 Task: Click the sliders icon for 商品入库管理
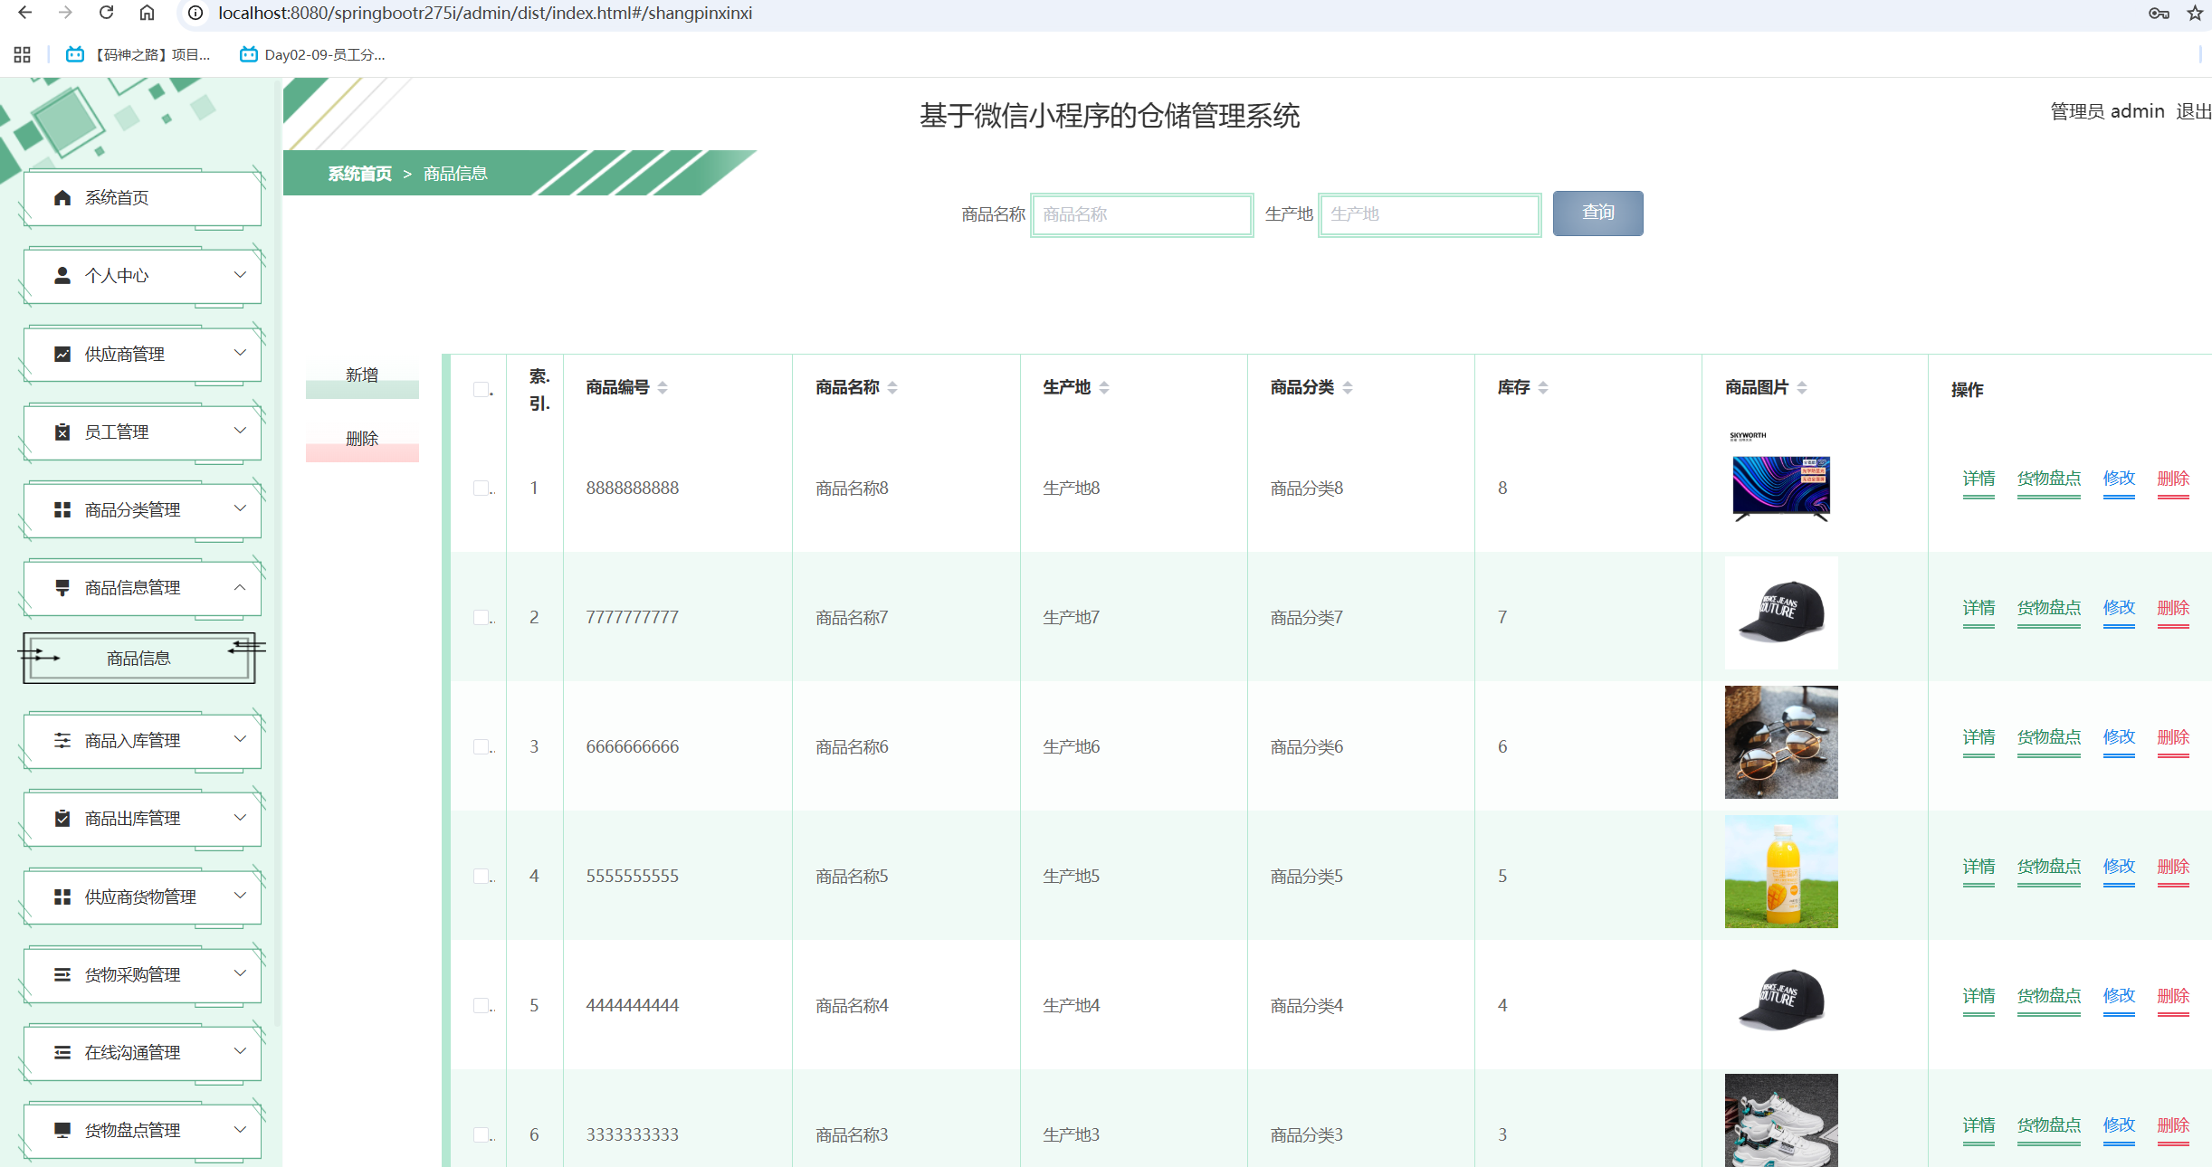tap(62, 741)
